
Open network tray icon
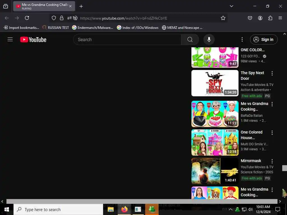[244, 209]
